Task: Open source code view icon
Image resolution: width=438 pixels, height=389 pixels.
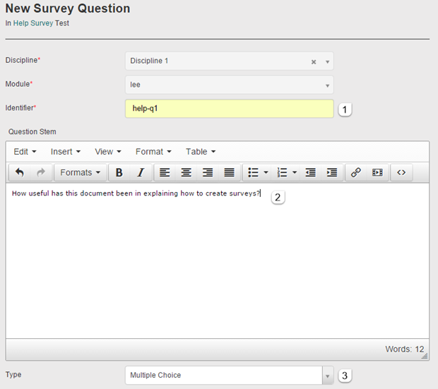Action: pyautogui.click(x=401, y=173)
